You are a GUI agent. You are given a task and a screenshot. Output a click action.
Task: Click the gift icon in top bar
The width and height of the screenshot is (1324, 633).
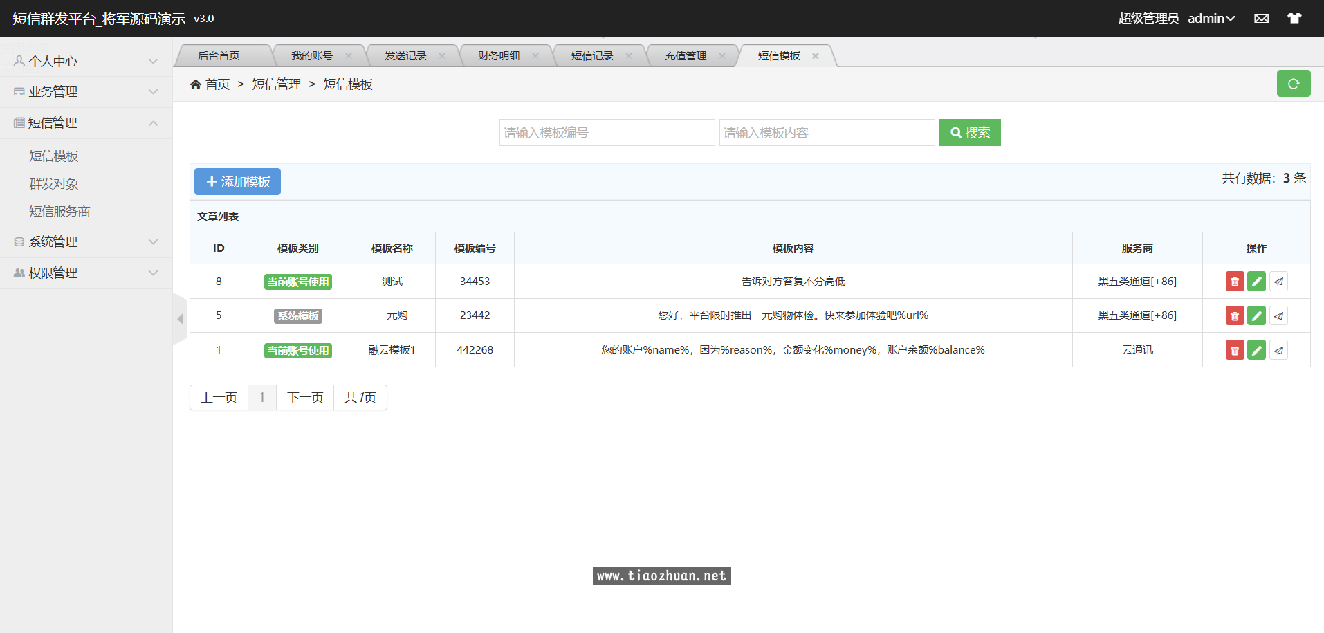pos(1294,18)
